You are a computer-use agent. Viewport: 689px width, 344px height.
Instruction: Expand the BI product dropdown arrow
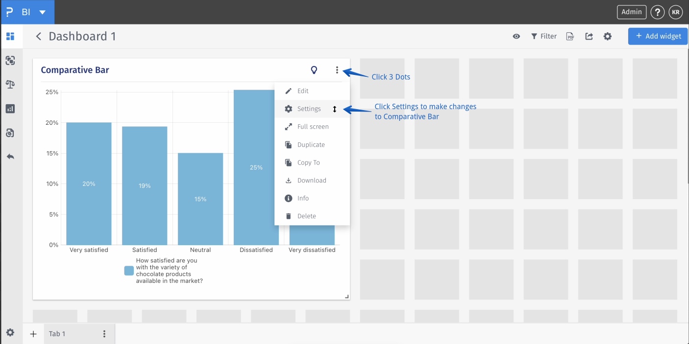[x=43, y=12]
